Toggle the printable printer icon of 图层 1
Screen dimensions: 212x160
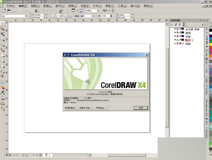[177, 40]
